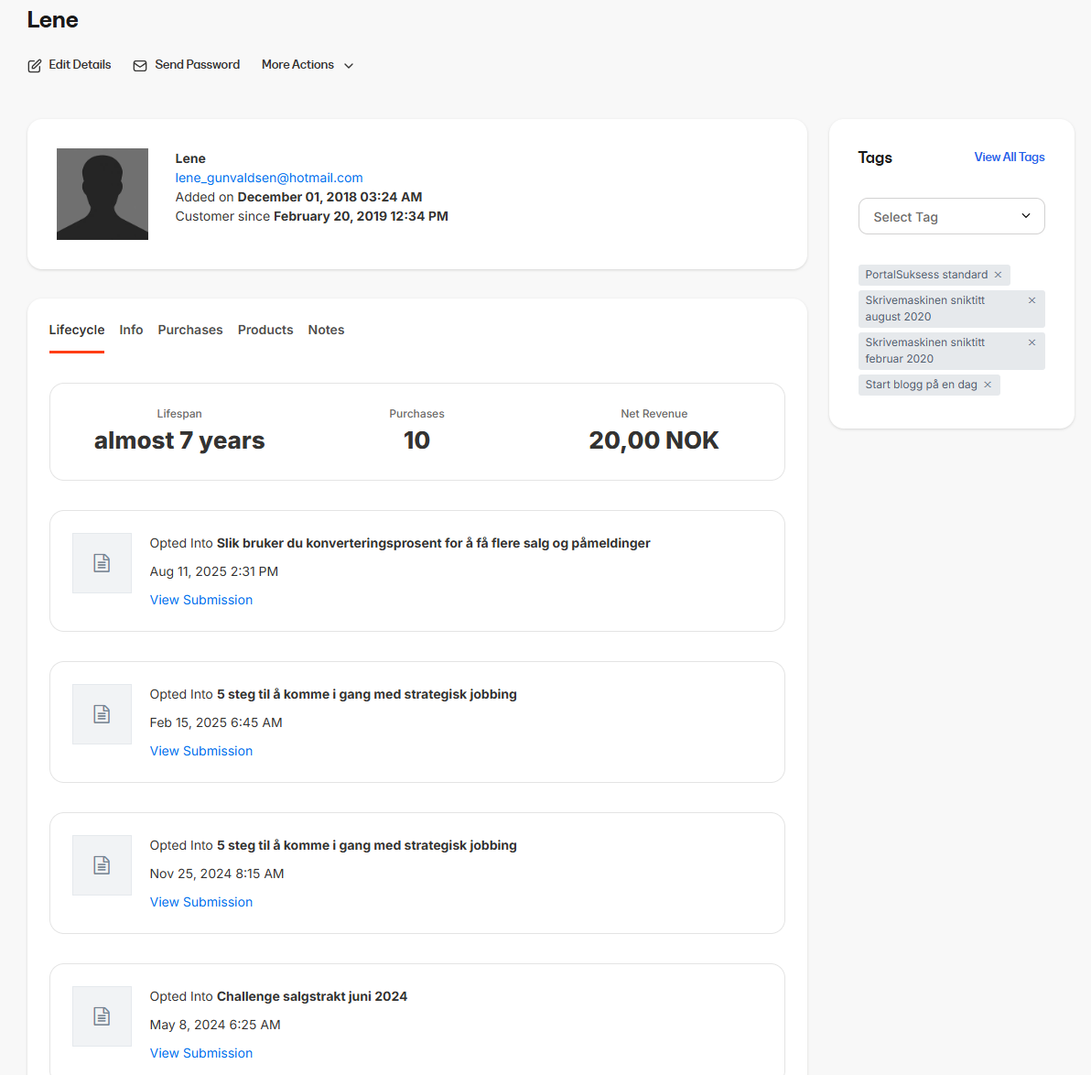Viewport: 1091px width, 1075px height.
Task: Click document icon for Nov 25, 2024 opt-in
Action: pos(102,864)
